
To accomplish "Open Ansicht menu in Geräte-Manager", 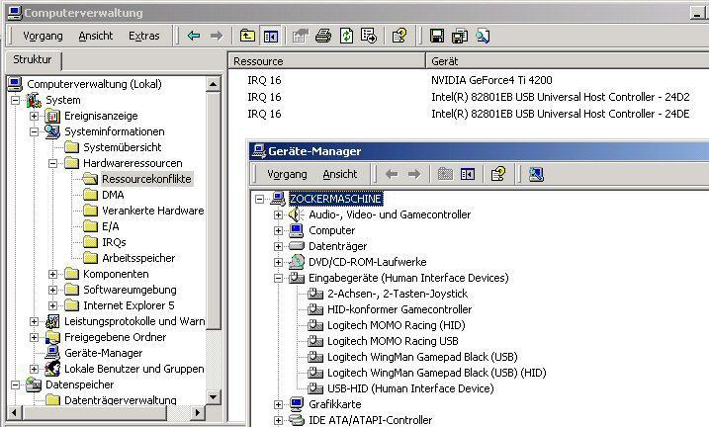I will pyautogui.click(x=340, y=174).
